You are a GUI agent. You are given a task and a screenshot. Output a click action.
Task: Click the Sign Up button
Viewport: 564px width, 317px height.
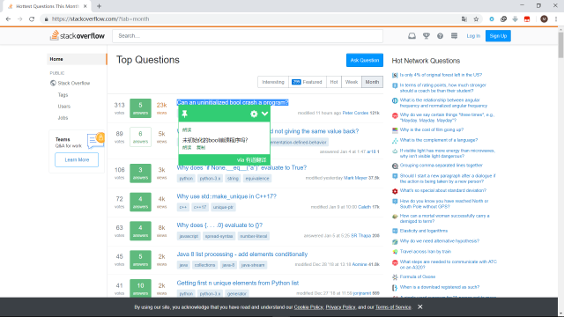point(498,36)
